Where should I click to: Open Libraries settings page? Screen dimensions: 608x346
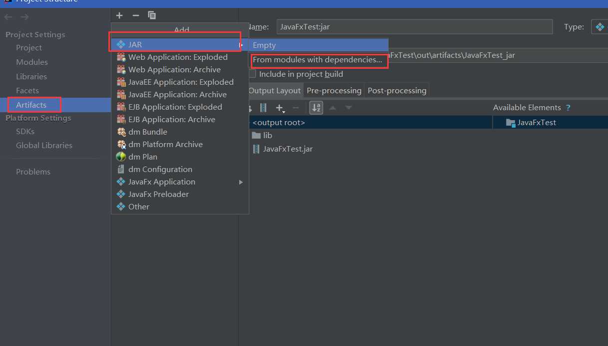(31, 77)
